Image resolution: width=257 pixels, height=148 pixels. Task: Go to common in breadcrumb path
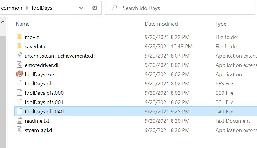pos(11,8)
